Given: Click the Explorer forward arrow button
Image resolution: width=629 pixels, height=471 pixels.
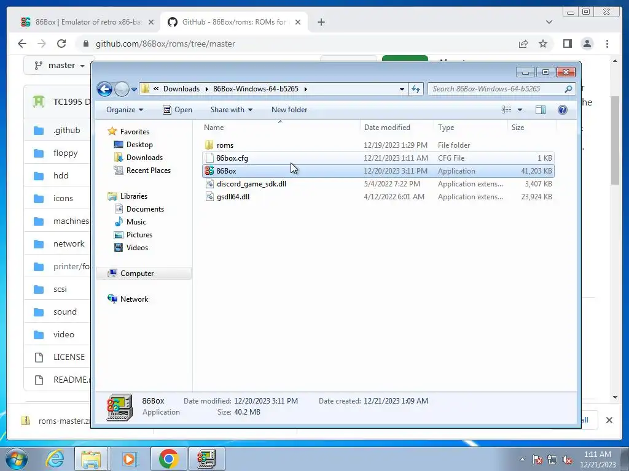Looking at the screenshot, I should [x=122, y=89].
